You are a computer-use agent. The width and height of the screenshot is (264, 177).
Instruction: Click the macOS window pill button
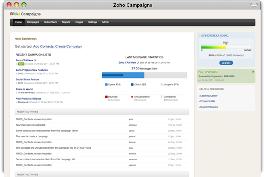pyautogui.click(x=254, y=5)
